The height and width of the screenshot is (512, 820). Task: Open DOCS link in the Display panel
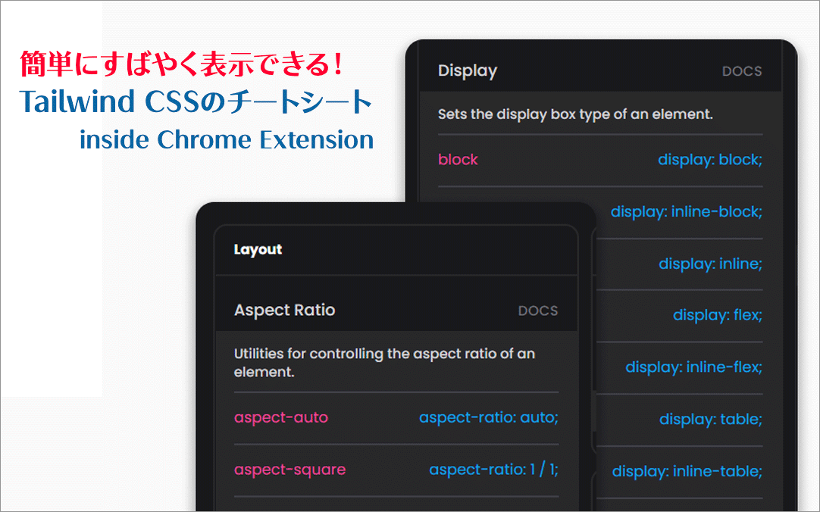coord(741,71)
